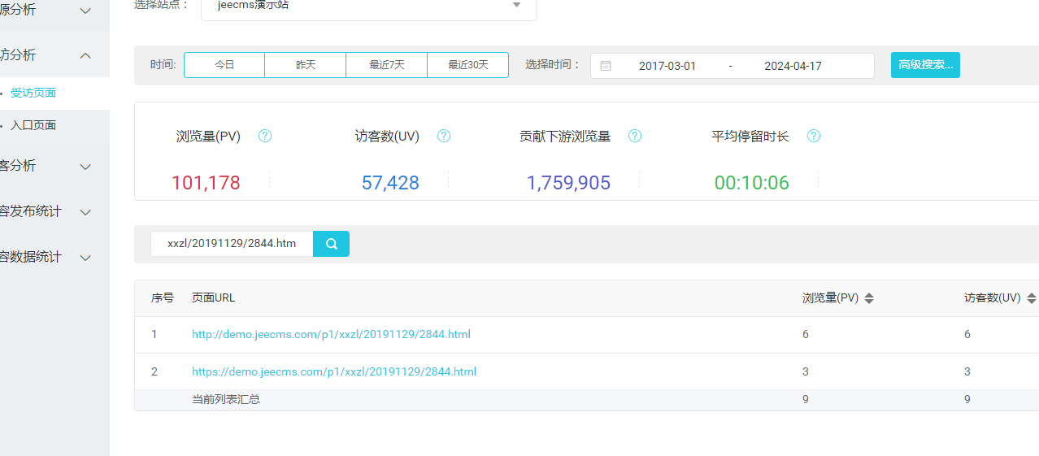The width and height of the screenshot is (1039, 456).
Task: Click the help icon beside 贡献下游浏览量
Action: (635, 136)
